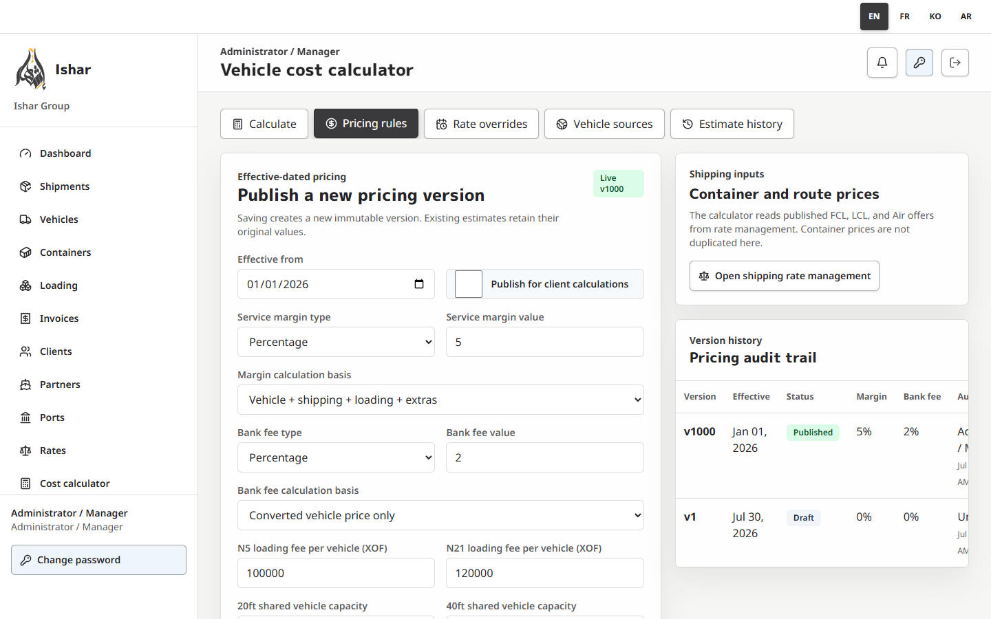Switch language to FR
Image resolution: width=991 pixels, height=619 pixels.
tap(905, 17)
